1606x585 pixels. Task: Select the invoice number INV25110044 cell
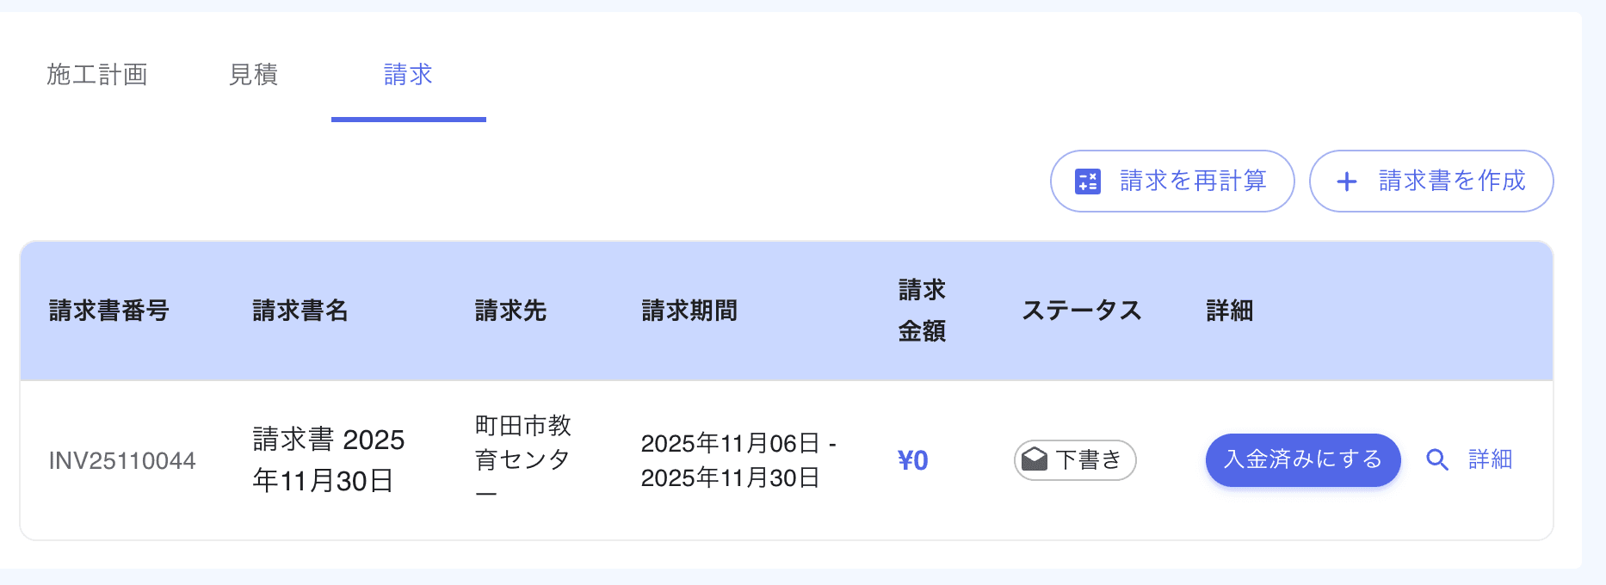tap(123, 459)
